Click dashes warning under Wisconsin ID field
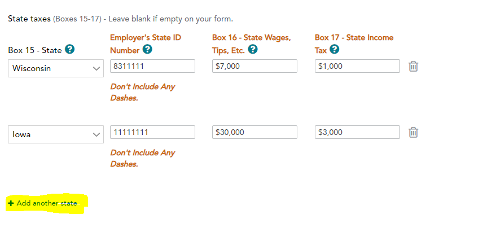The width and height of the screenshot is (483, 227). click(x=143, y=92)
